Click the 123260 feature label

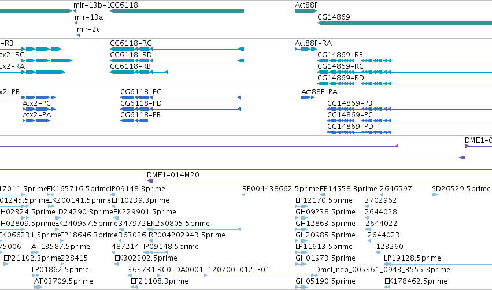tap(390, 247)
